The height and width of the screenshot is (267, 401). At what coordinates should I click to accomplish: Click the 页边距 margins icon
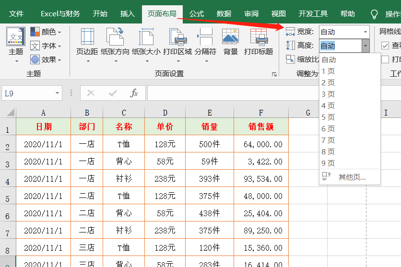point(87,37)
